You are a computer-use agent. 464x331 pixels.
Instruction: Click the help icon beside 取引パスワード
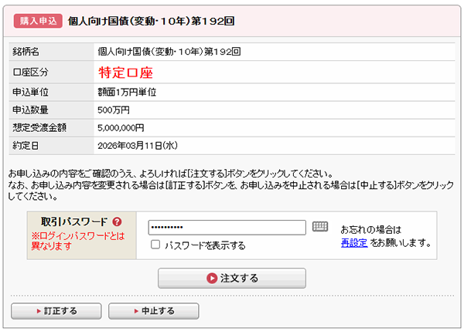(x=117, y=221)
